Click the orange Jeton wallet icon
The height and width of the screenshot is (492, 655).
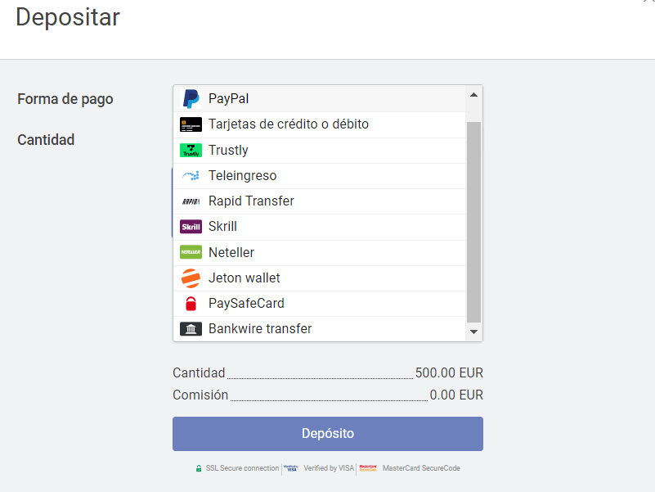(191, 278)
